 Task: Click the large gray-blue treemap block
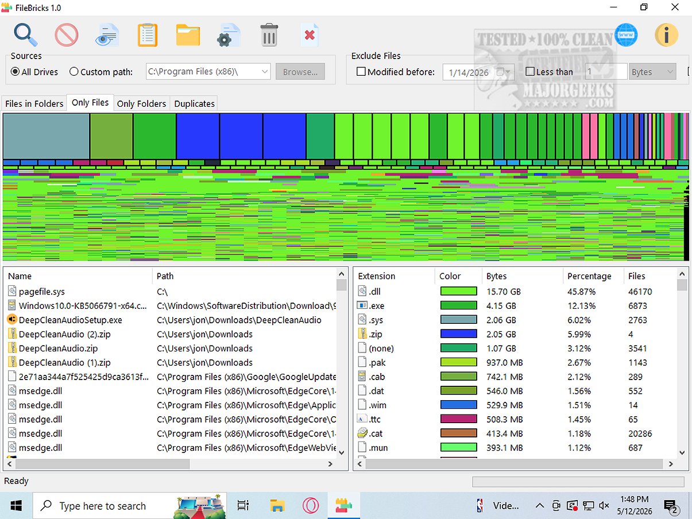pyautogui.click(x=46, y=136)
